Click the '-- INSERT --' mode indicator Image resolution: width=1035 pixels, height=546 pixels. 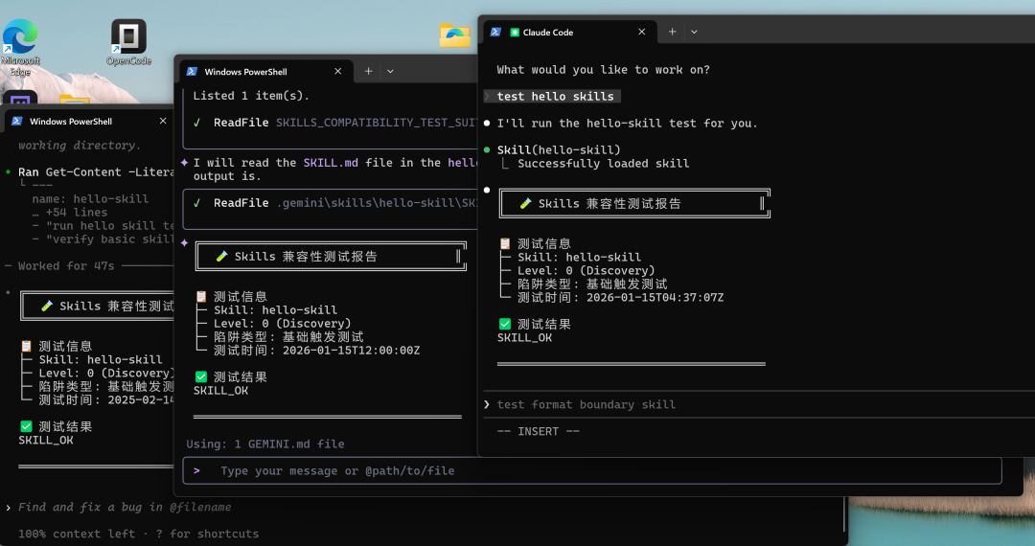tap(538, 431)
